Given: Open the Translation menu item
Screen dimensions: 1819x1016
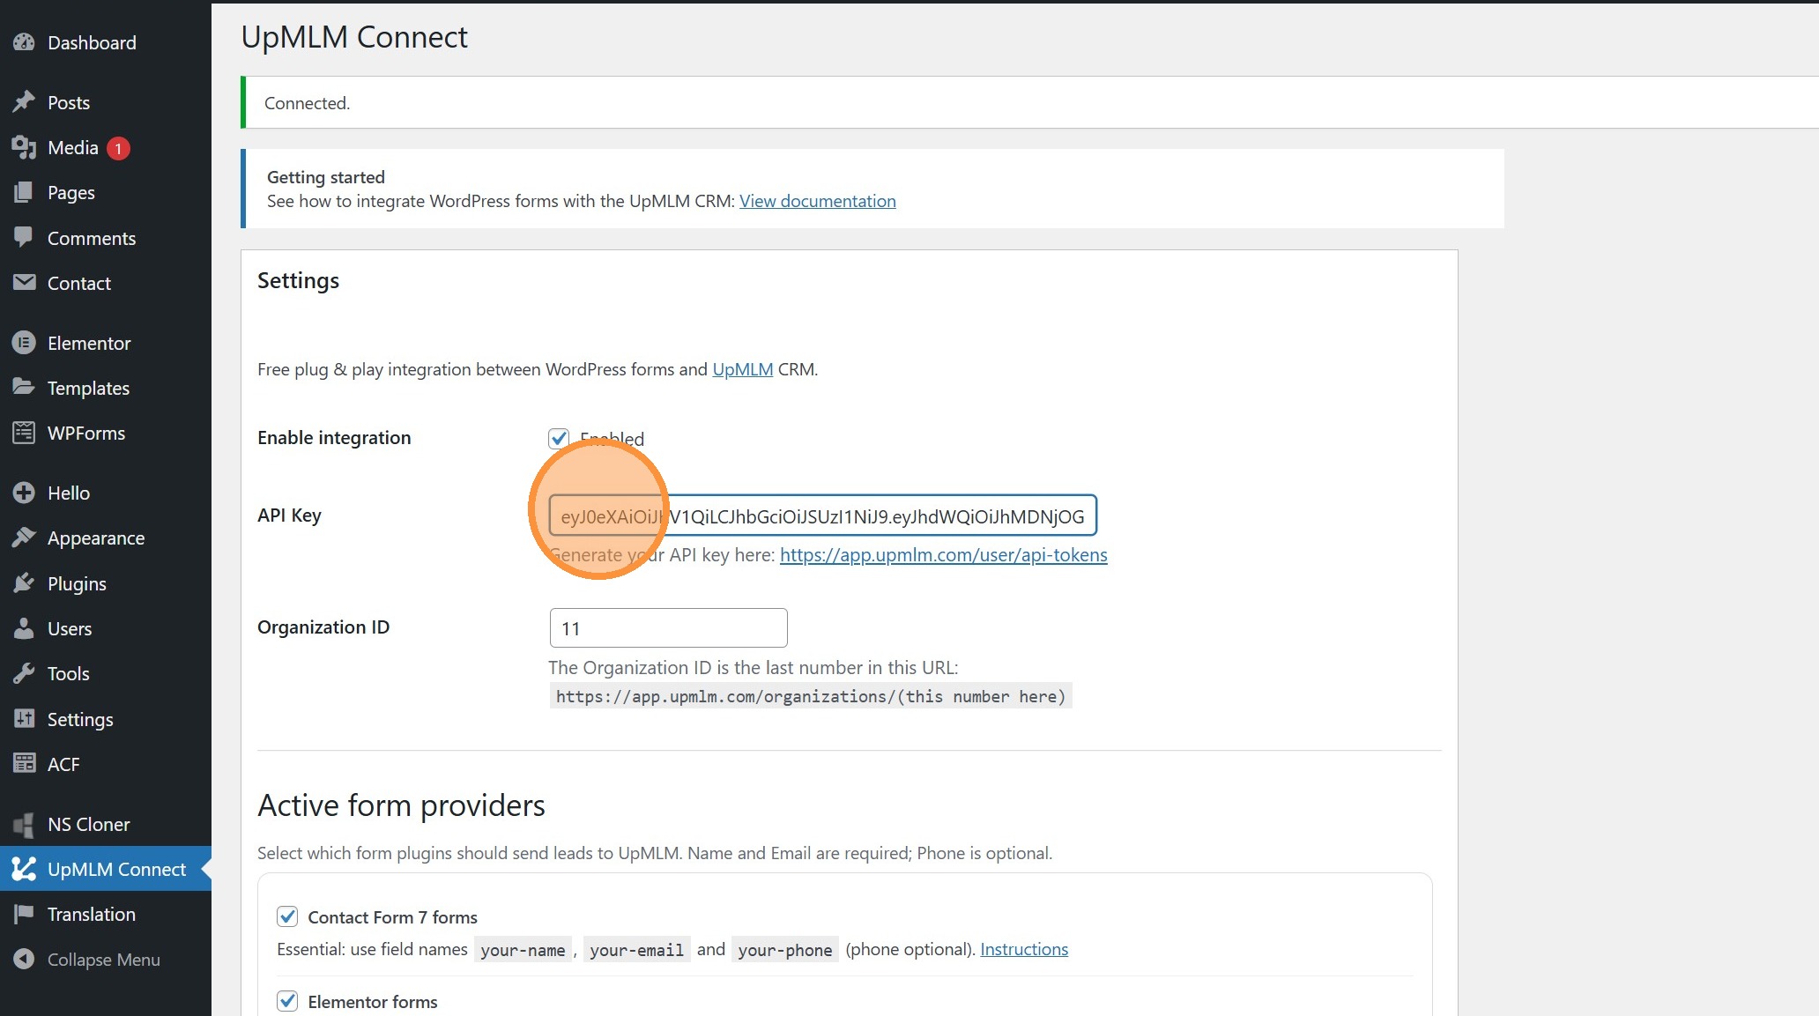Looking at the screenshot, I should pos(91,914).
